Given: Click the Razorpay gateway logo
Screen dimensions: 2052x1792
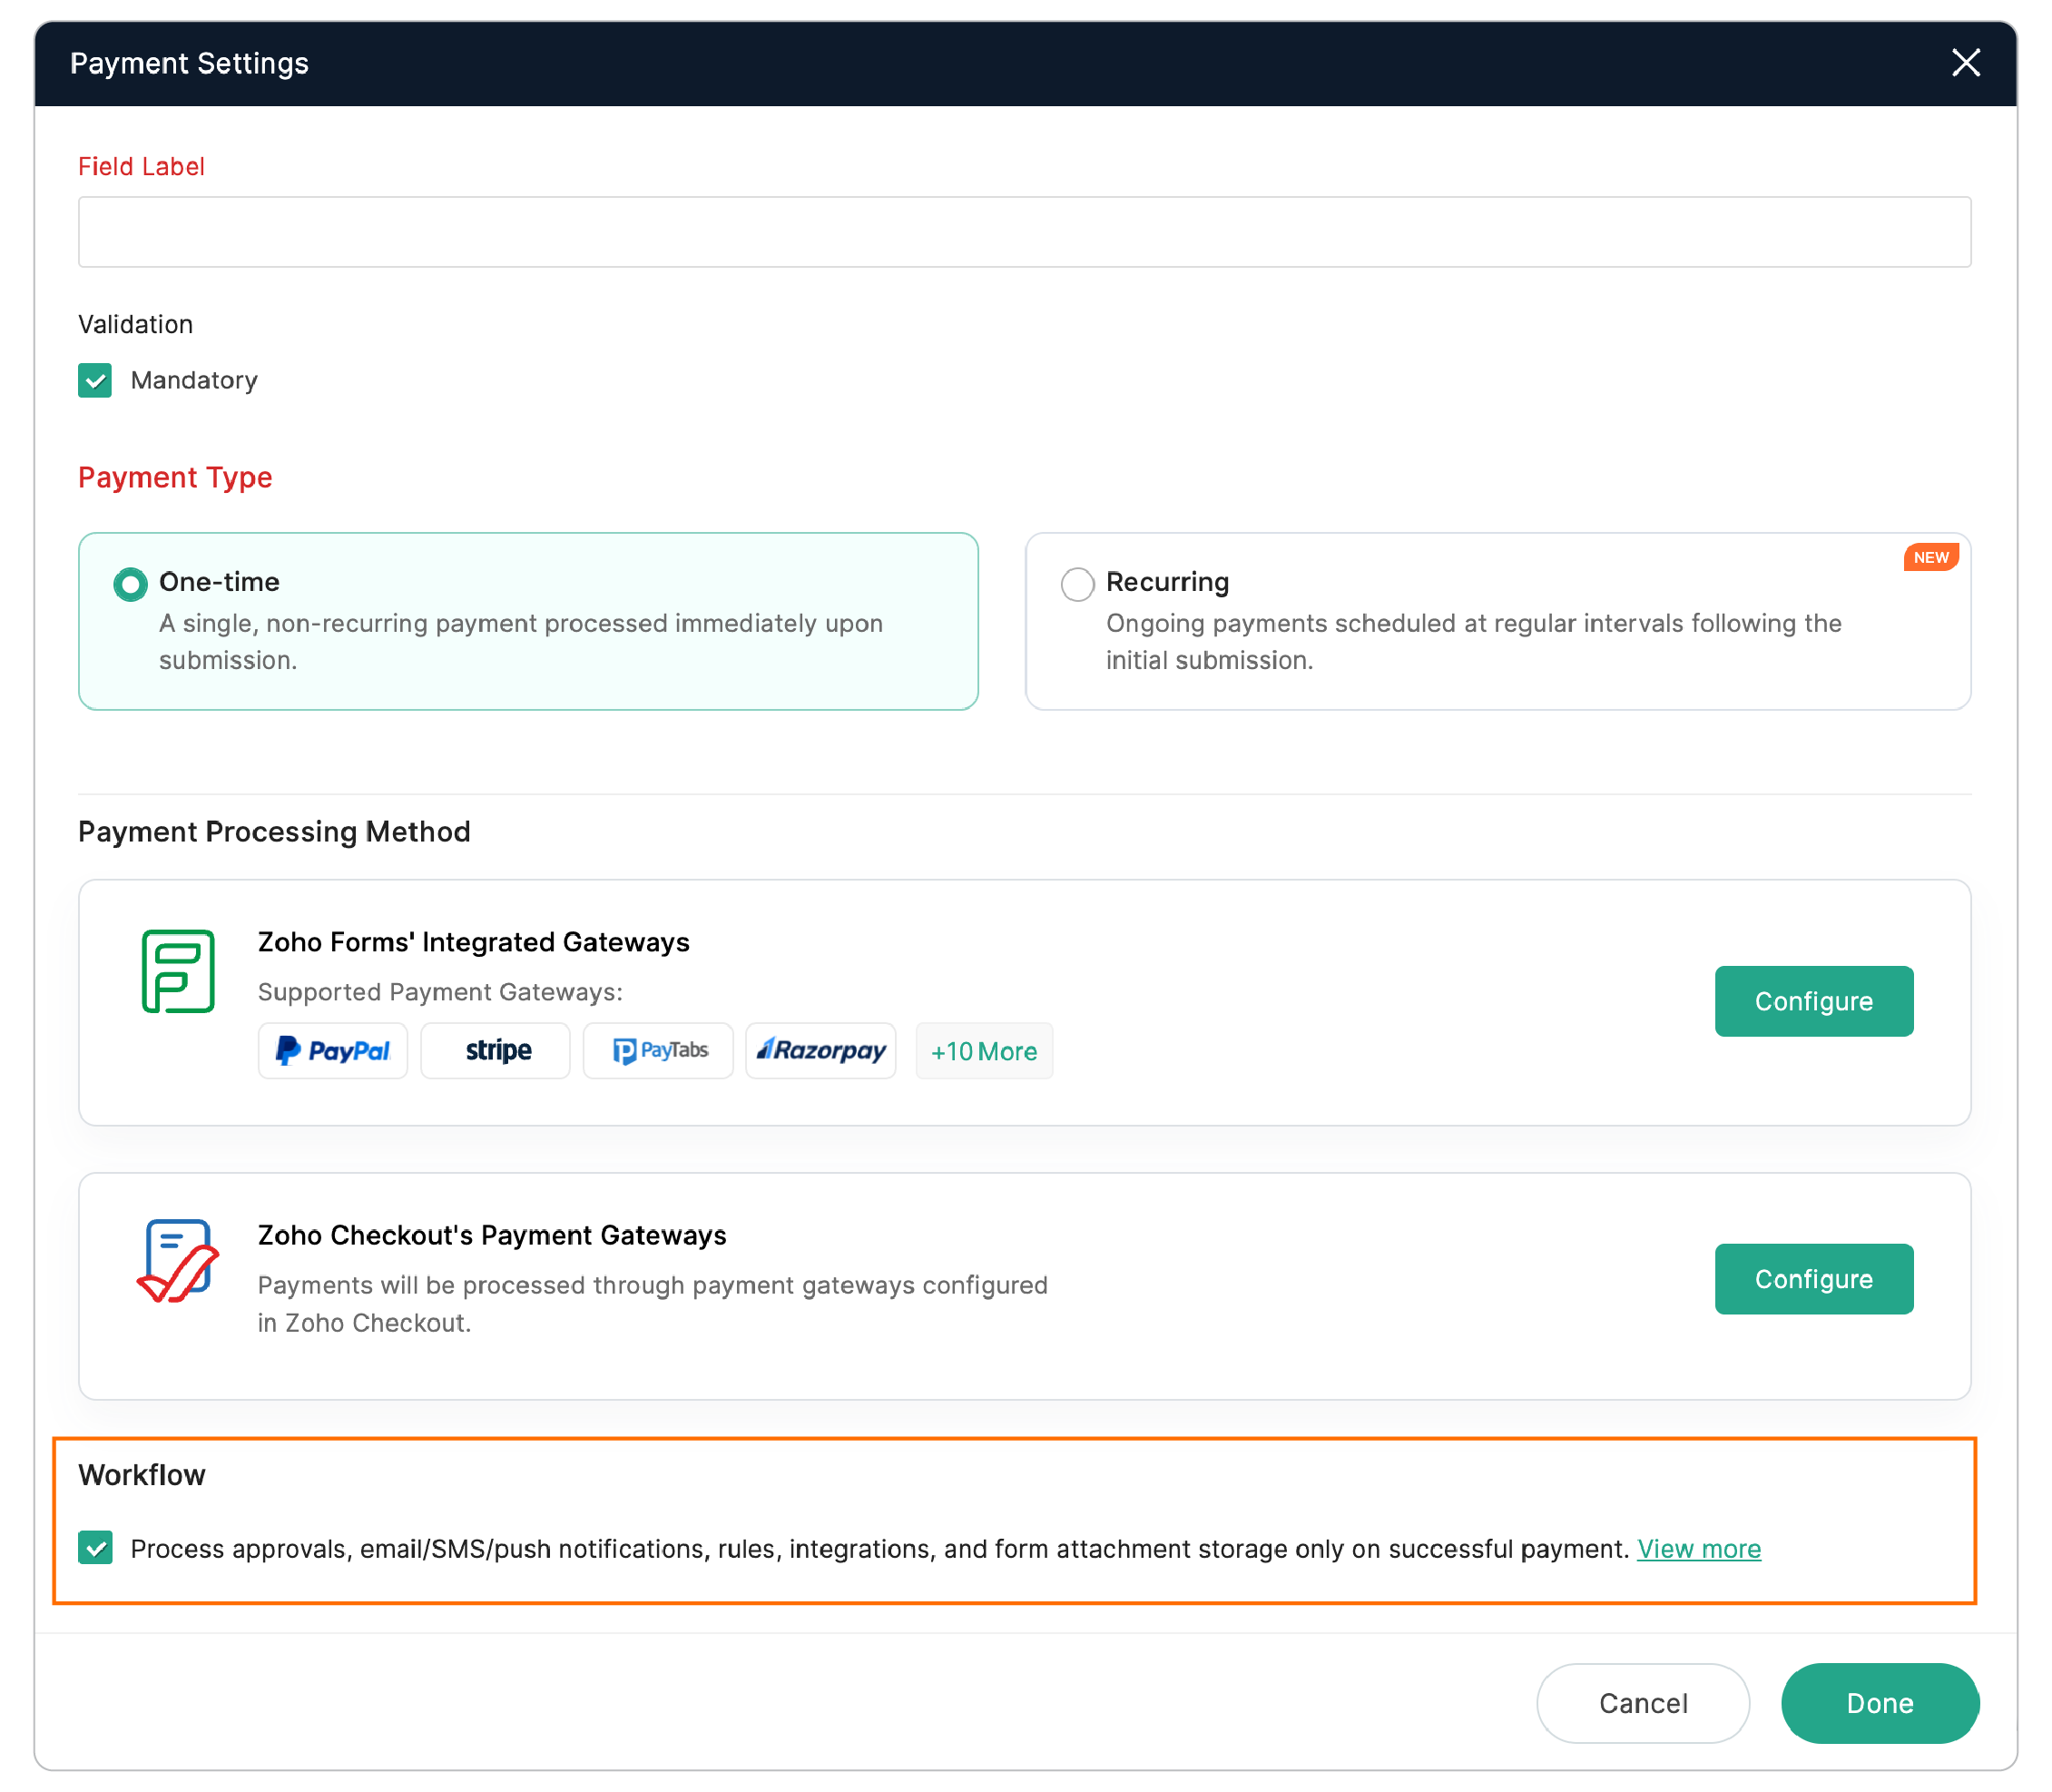Looking at the screenshot, I should click(x=820, y=1050).
